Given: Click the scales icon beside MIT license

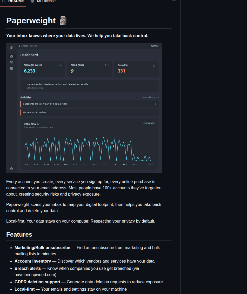Looking at the screenshot, I should (x=32, y=1).
